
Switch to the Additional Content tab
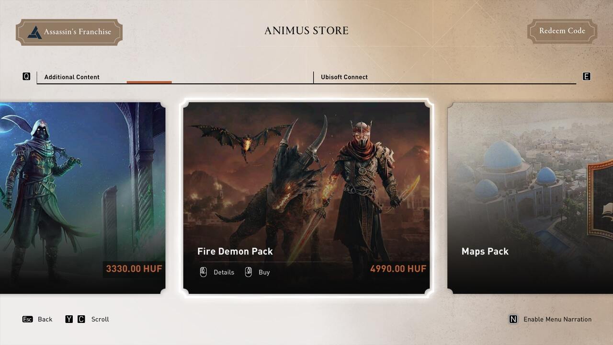72,77
